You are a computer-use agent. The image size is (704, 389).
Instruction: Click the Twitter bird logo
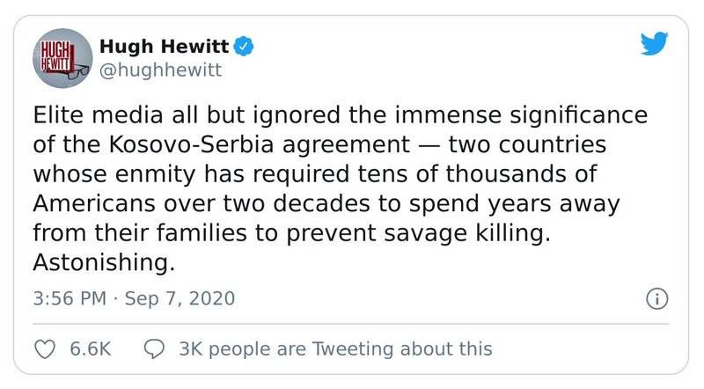[653, 46]
